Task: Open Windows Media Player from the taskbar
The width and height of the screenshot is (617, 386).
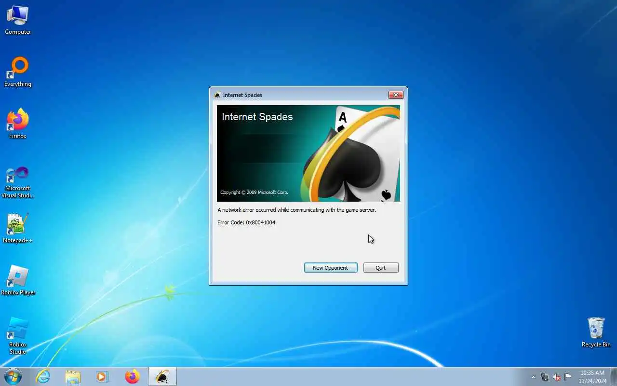Action: click(102, 376)
